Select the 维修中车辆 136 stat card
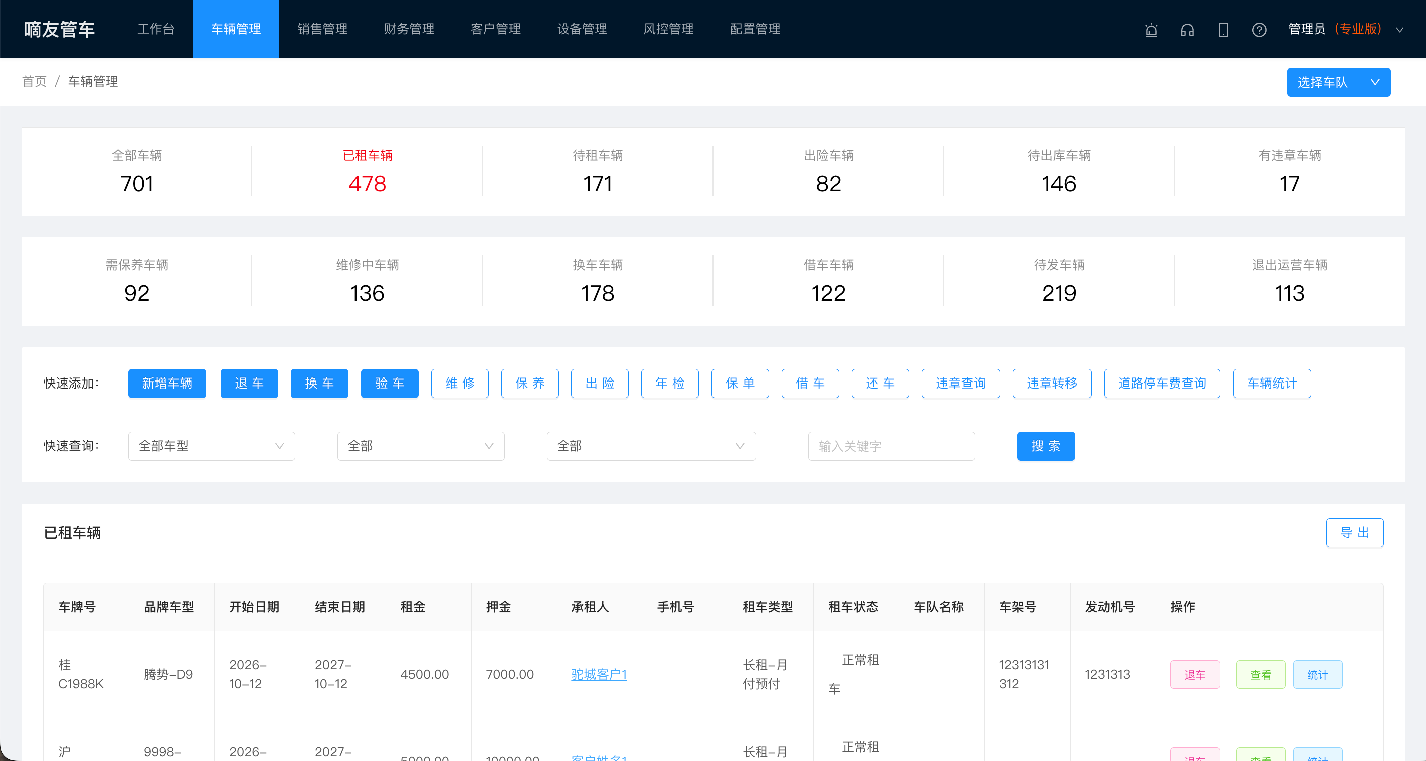1426x761 pixels. click(367, 281)
